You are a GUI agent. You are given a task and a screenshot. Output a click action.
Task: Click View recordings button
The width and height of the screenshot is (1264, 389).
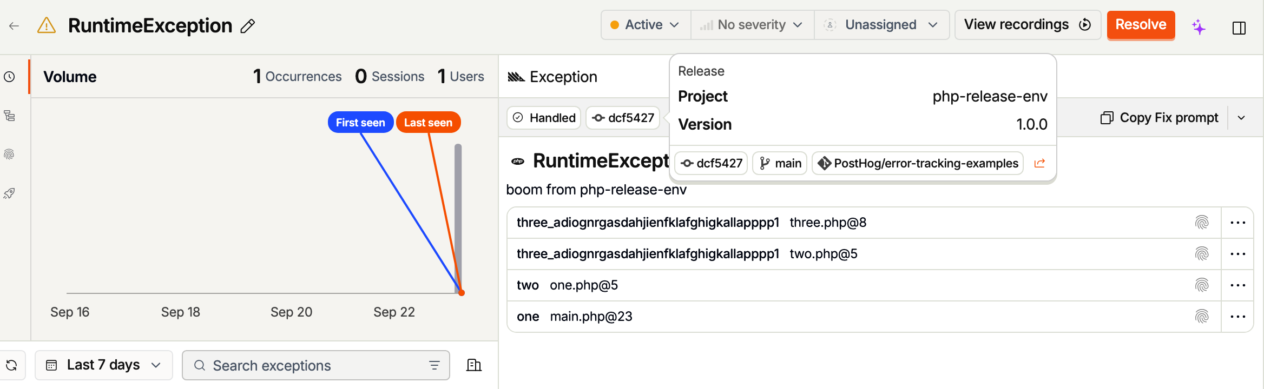pyautogui.click(x=1028, y=25)
